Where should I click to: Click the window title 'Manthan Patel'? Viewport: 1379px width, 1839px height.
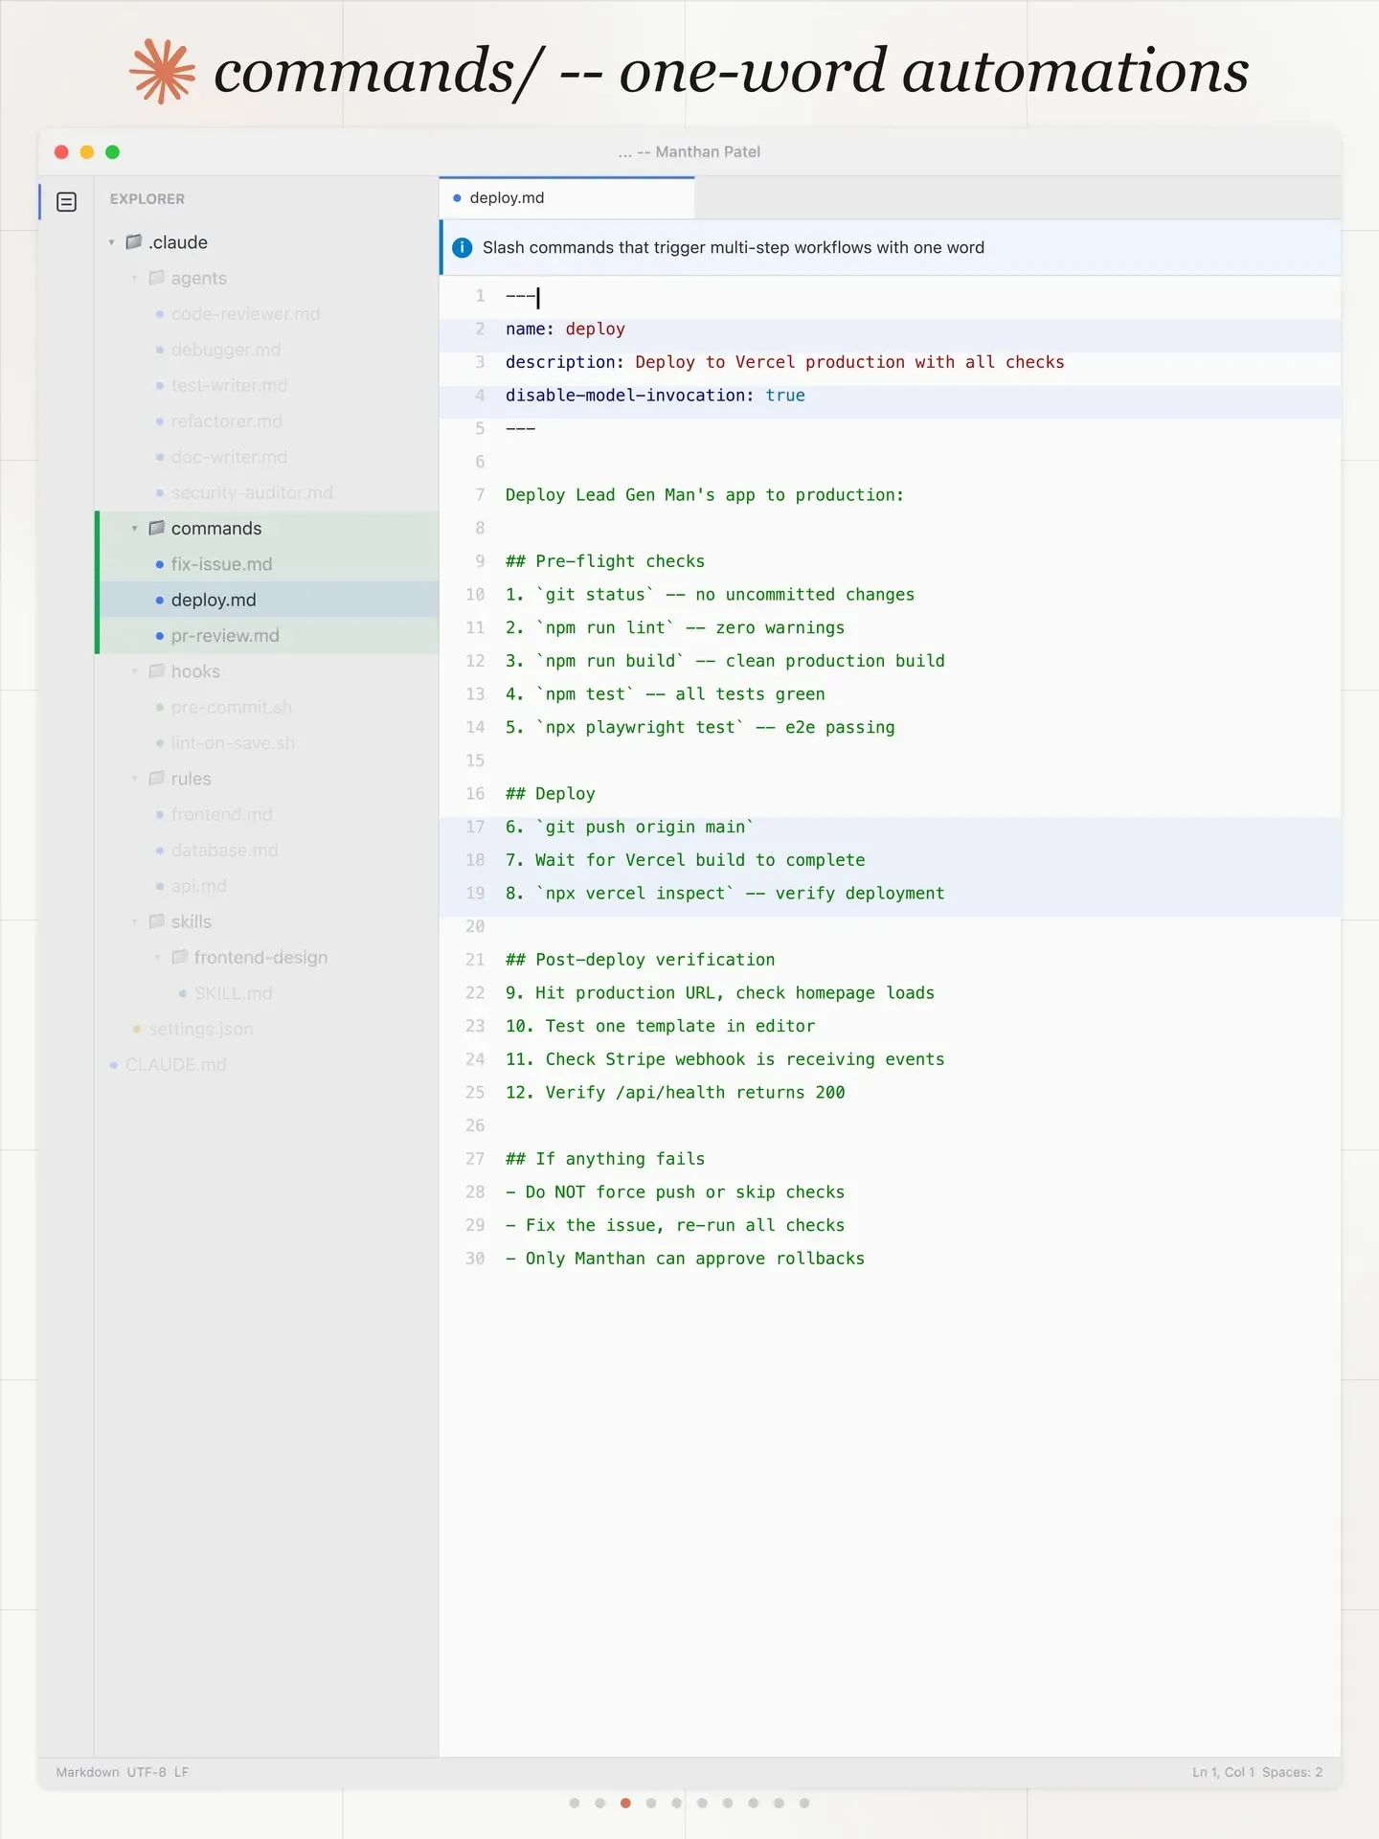point(708,151)
